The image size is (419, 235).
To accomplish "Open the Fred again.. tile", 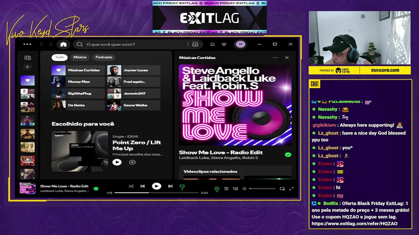I will [134, 82].
